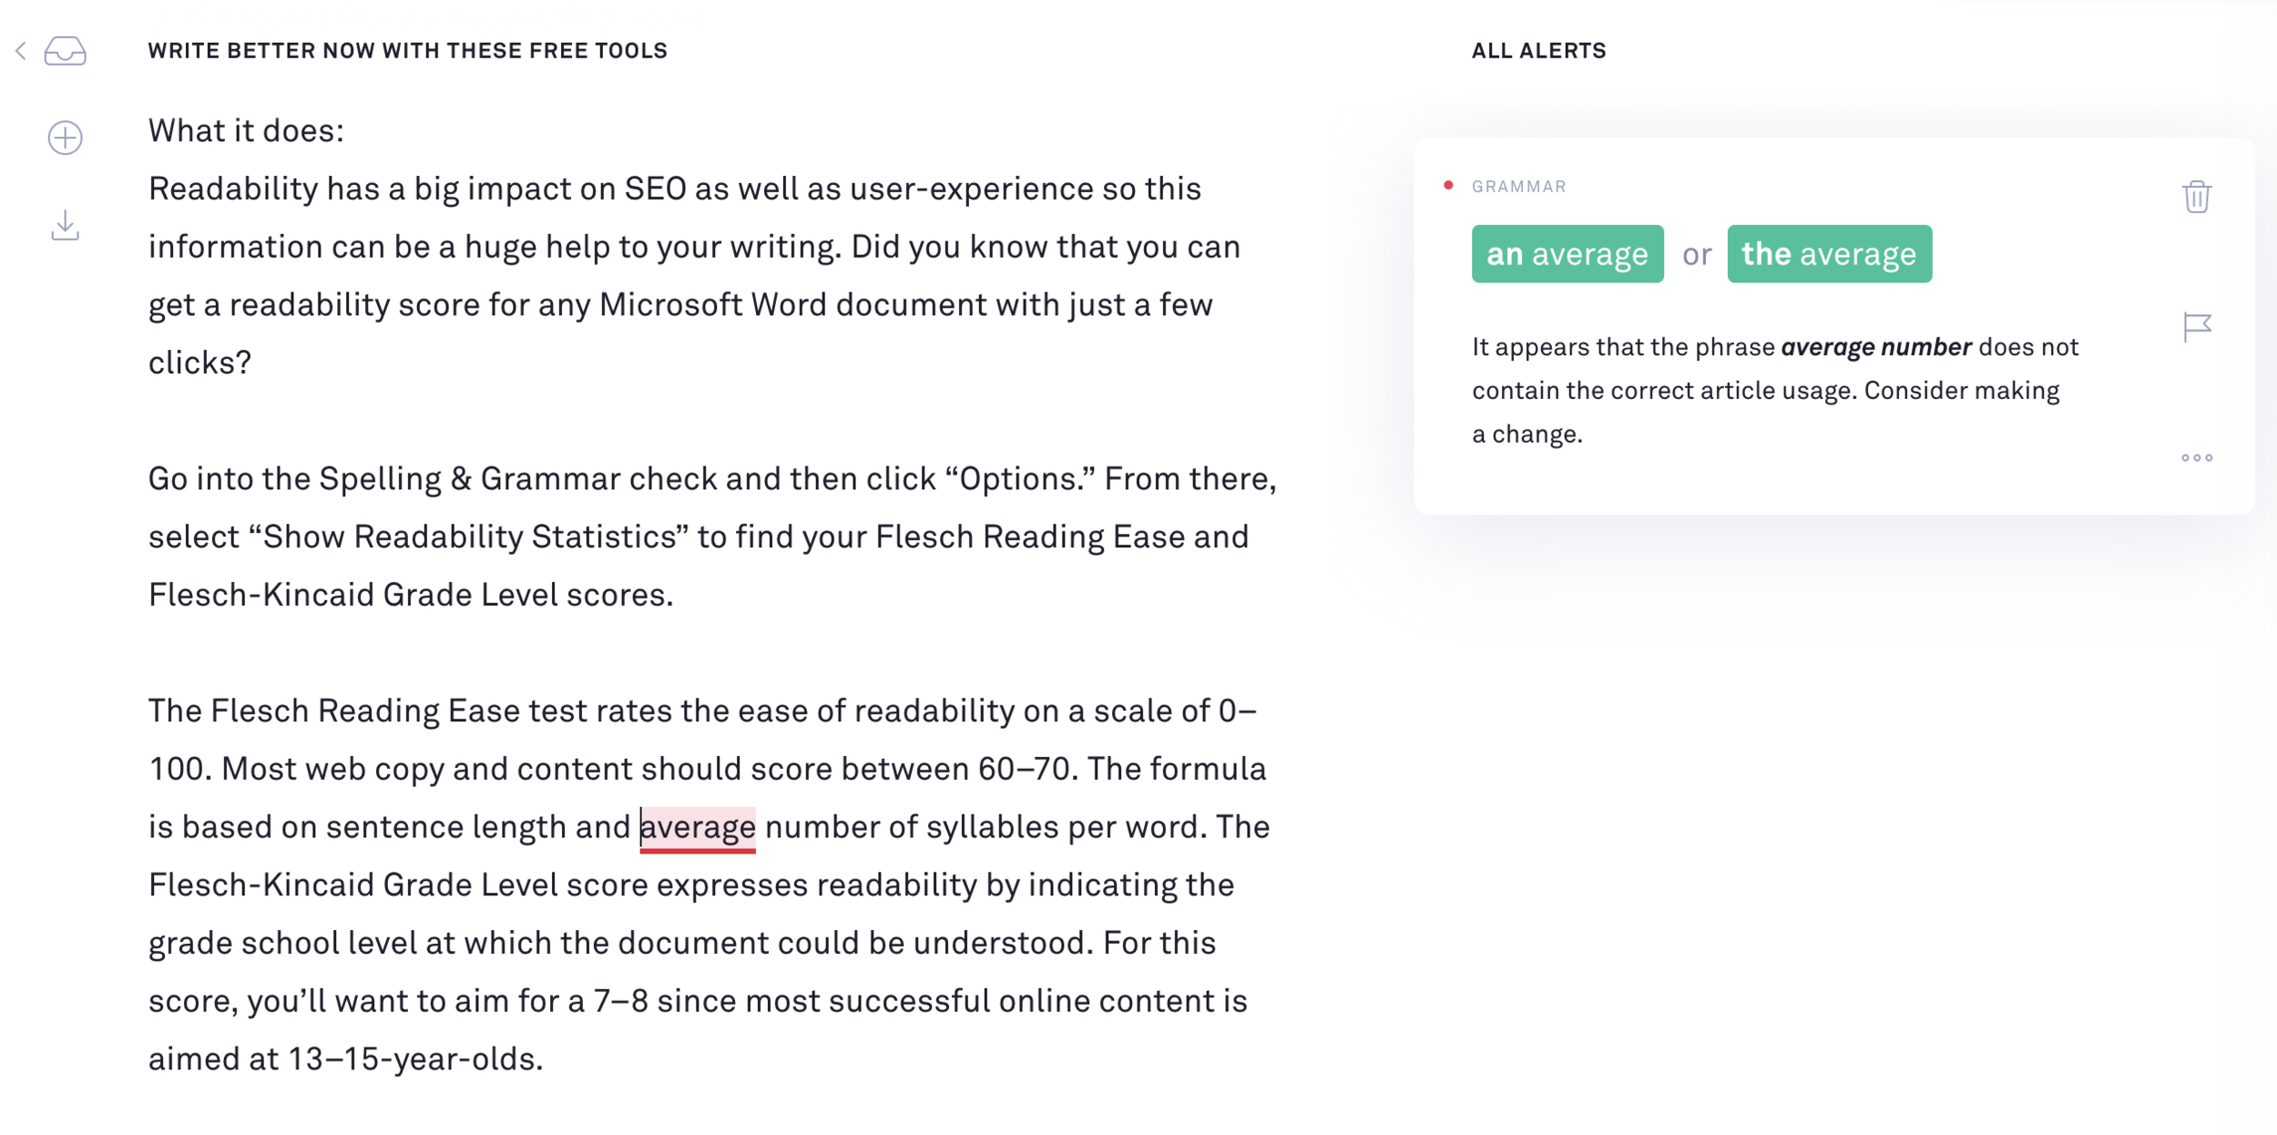
Task: Click the ALL ALERTS heading
Action: (x=1538, y=51)
